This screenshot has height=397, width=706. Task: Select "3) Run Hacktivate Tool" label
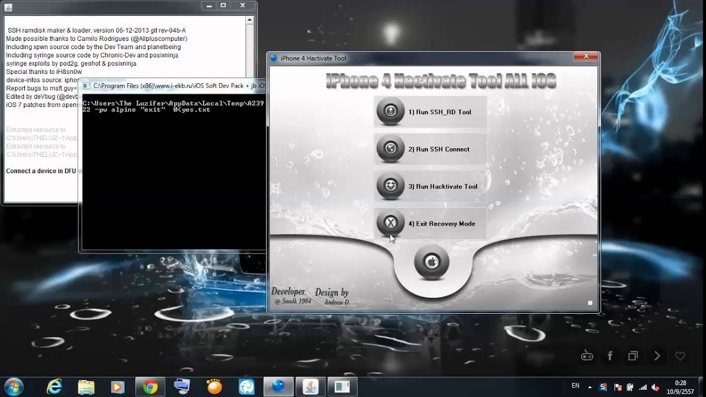click(443, 186)
